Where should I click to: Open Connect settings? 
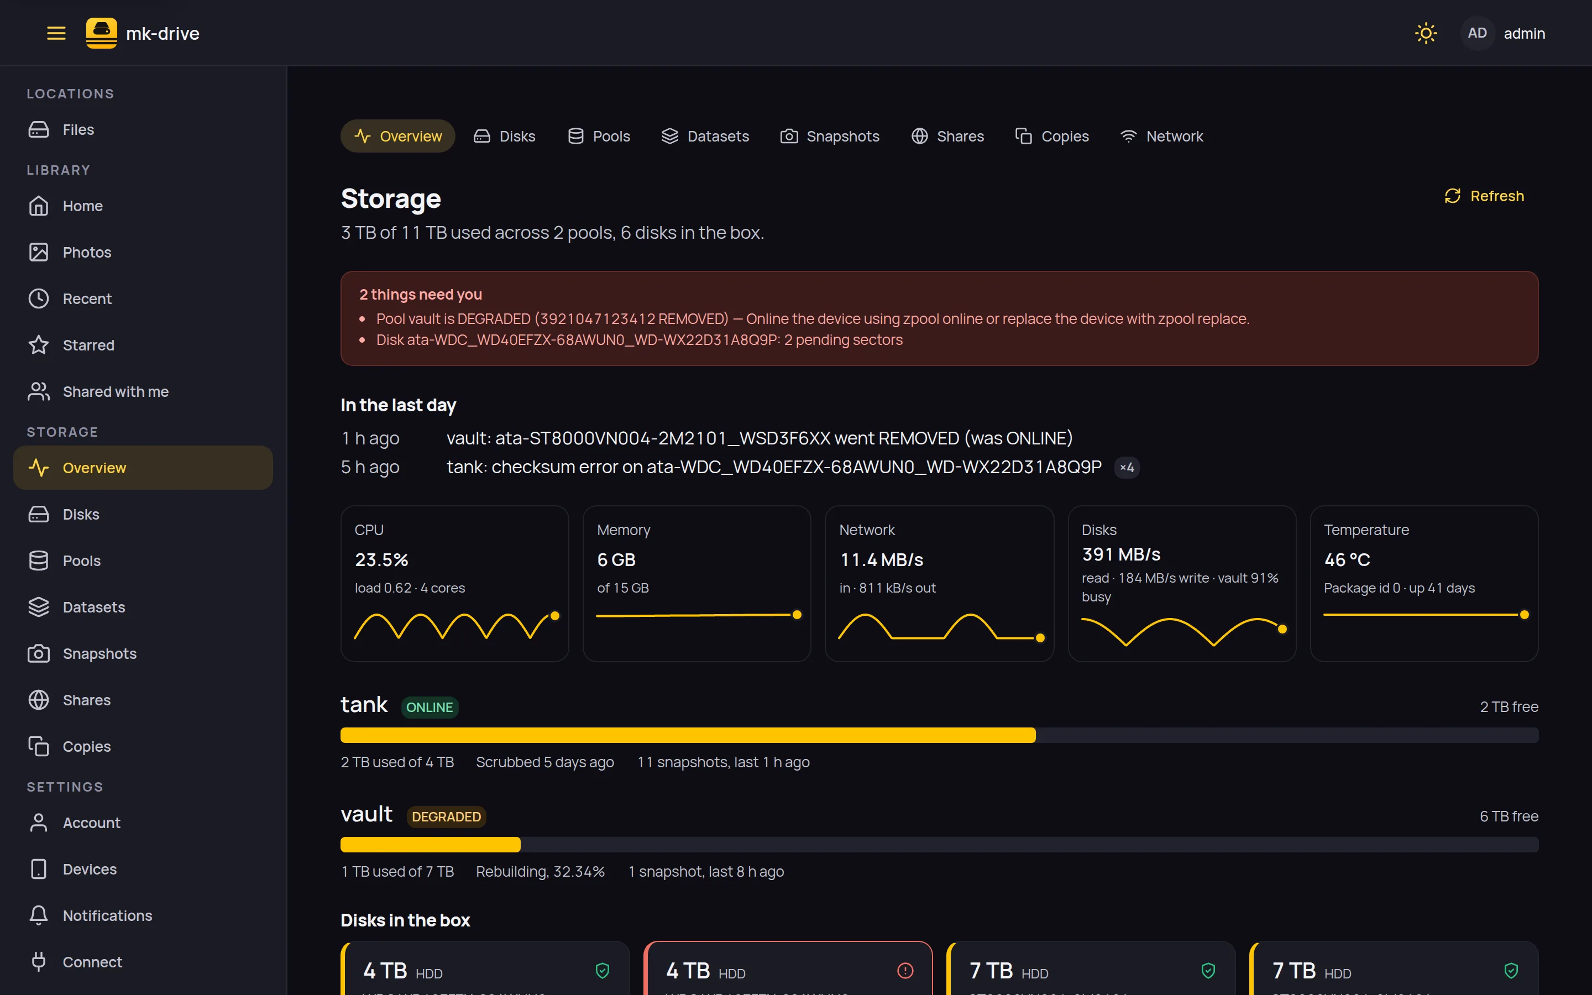(x=143, y=961)
